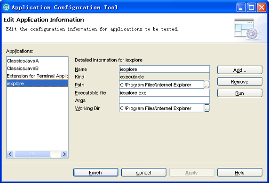Select ClassicsJavaB in Applications list
Image resolution: width=269 pixels, height=183 pixels.
point(37,69)
